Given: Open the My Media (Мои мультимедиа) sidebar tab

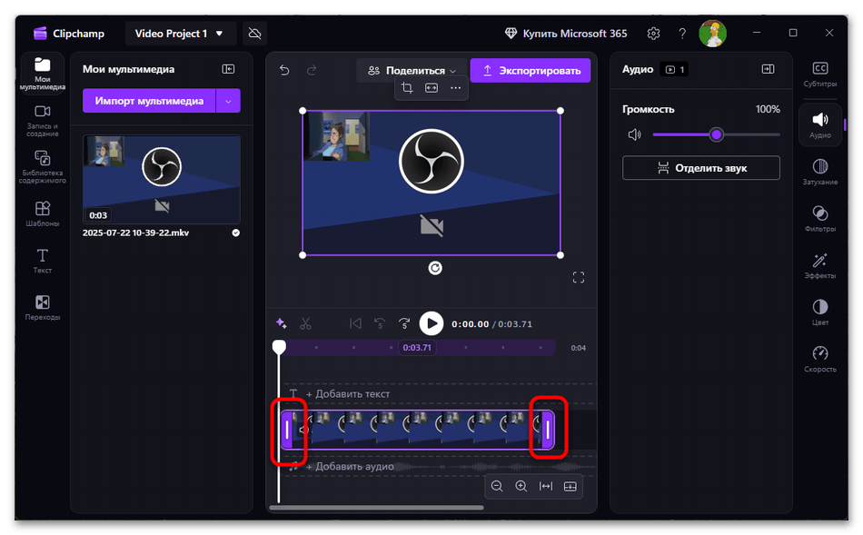Looking at the screenshot, I should [43, 74].
